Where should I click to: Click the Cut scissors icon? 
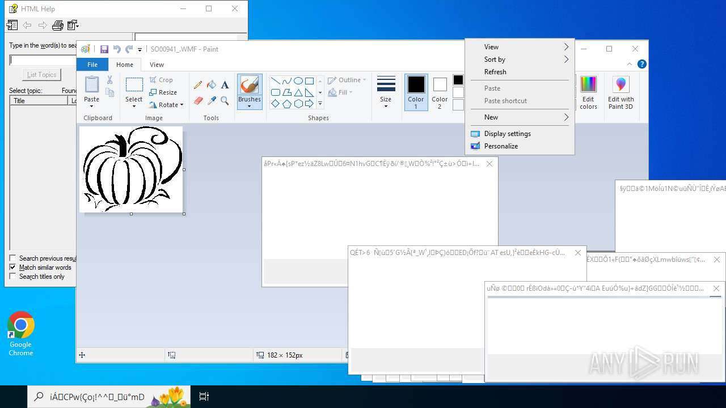point(110,80)
